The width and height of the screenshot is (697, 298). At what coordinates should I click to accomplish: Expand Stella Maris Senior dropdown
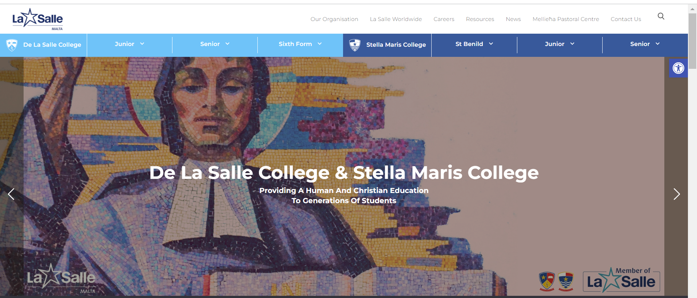pyautogui.click(x=644, y=44)
